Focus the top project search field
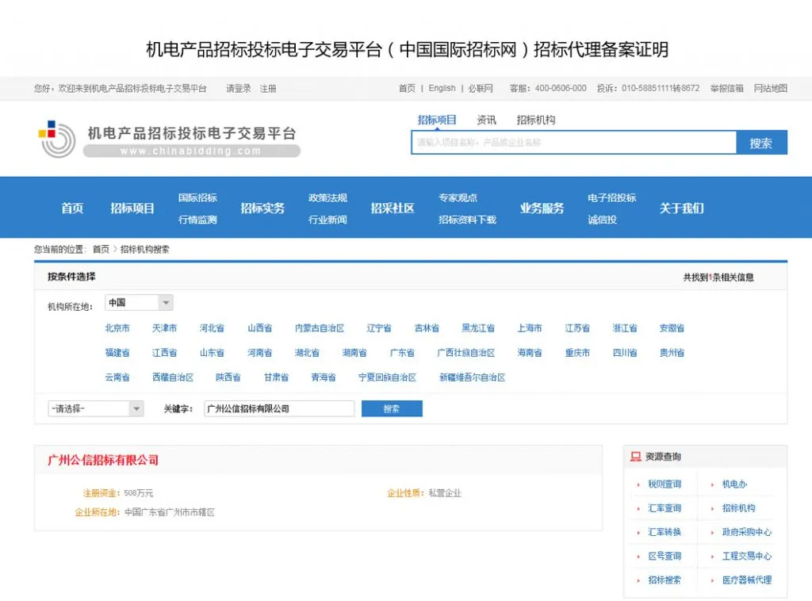This screenshot has width=812, height=601. pyautogui.click(x=573, y=143)
